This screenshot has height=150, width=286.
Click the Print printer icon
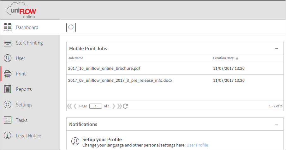(8, 74)
